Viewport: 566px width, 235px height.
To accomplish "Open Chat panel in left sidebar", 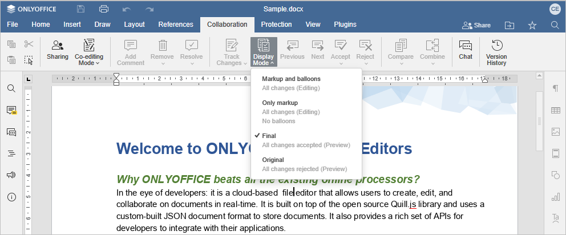I will click(11, 132).
